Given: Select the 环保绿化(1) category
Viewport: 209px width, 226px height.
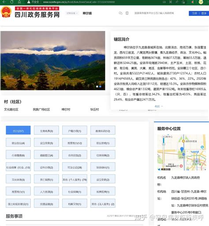Looking at the screenshot, I should (x=103, y=167).
